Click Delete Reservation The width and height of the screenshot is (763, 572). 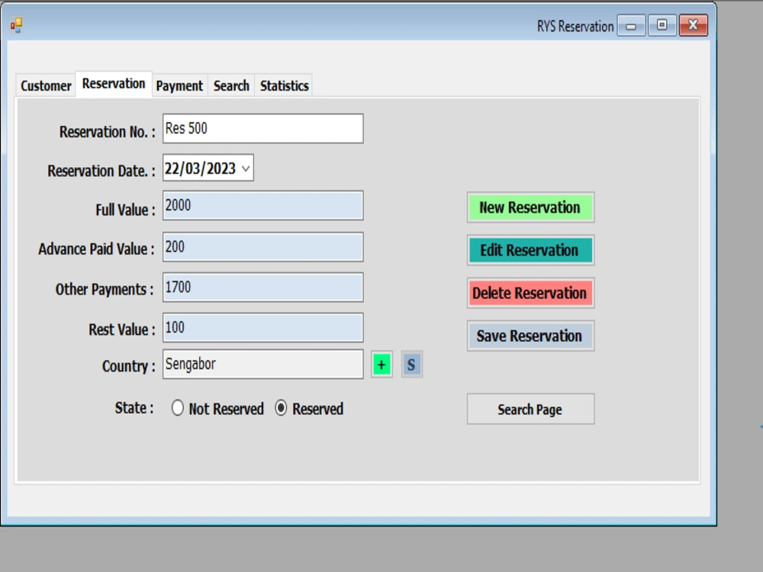coord(530,293)
